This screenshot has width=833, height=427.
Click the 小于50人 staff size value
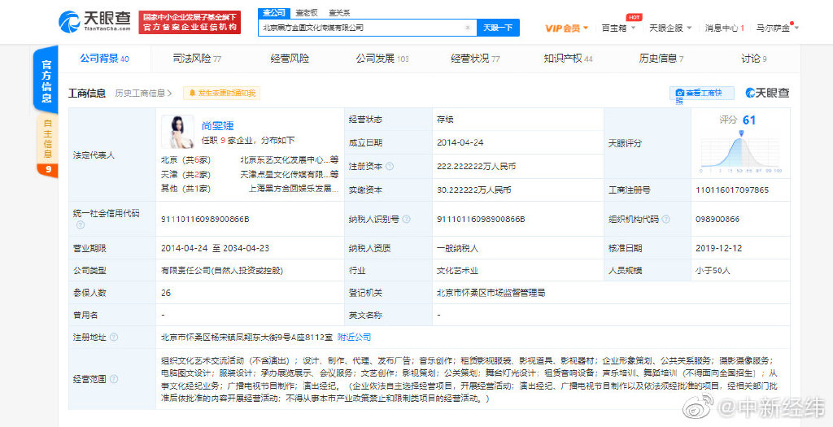pos(713,270)
